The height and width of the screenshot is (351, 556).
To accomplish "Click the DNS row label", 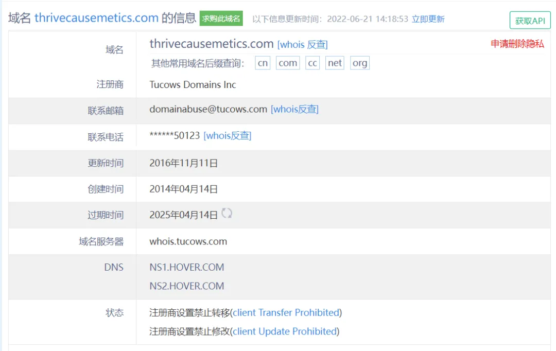I will click(x=113, y=267).
